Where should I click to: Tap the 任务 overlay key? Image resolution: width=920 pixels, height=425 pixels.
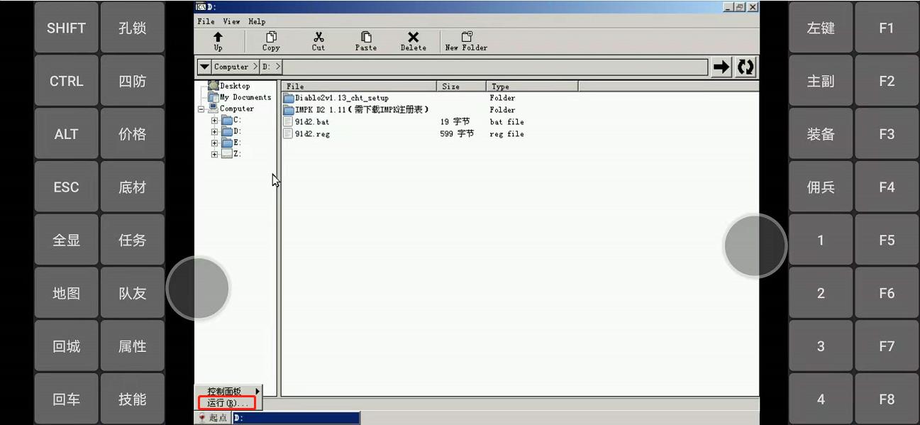133,241
